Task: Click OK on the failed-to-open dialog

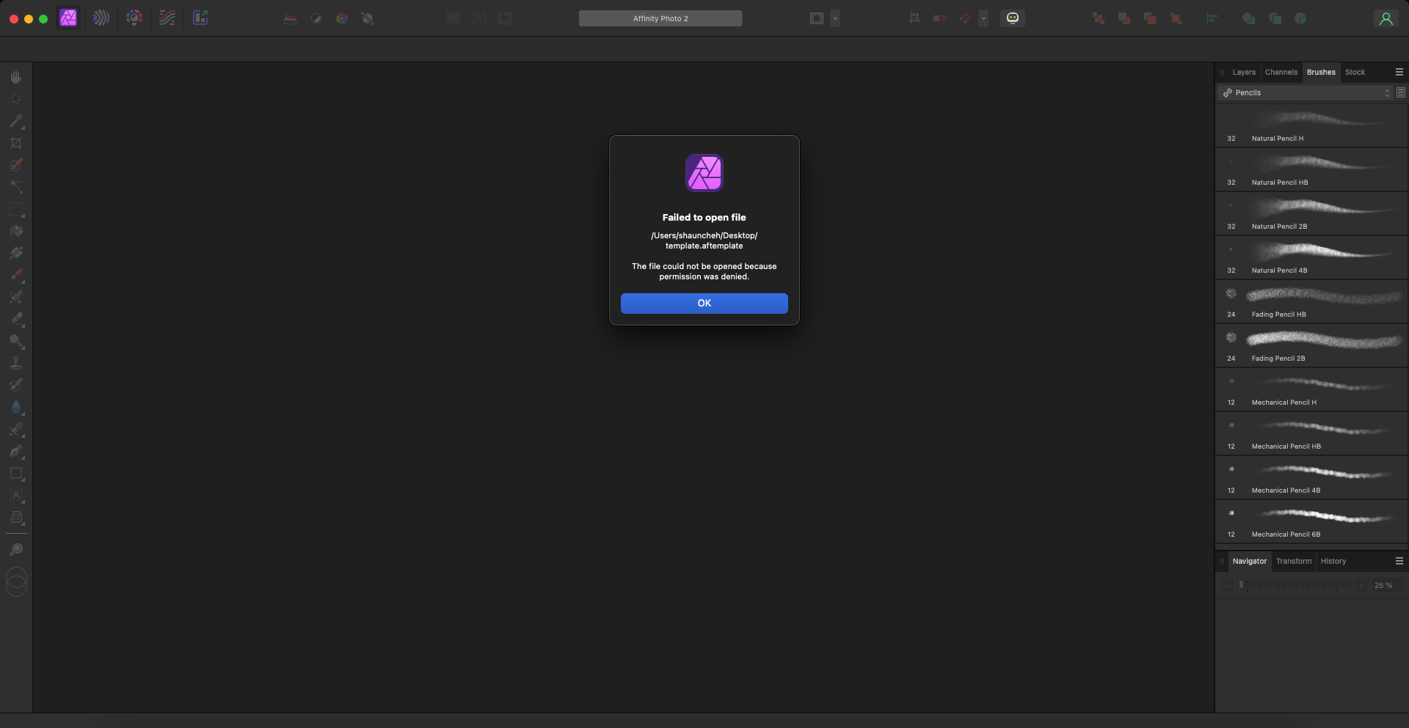Action: point(704,303)
